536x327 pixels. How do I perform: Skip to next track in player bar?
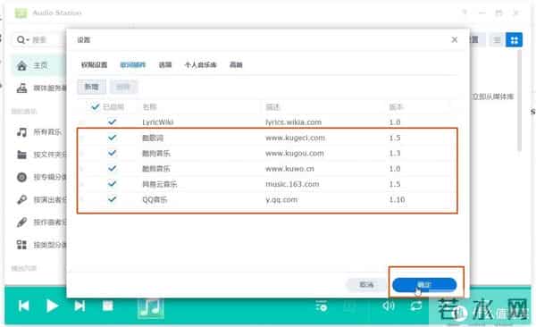tap(80, 306)
